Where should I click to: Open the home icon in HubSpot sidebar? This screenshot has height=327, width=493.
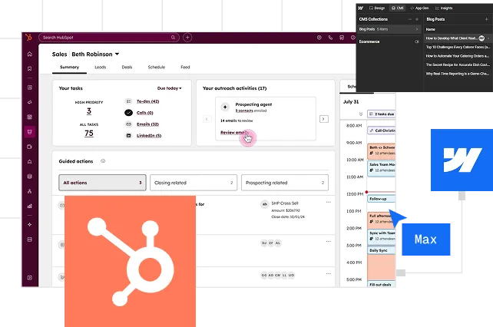pyautogui.click(x=29, y=54)
